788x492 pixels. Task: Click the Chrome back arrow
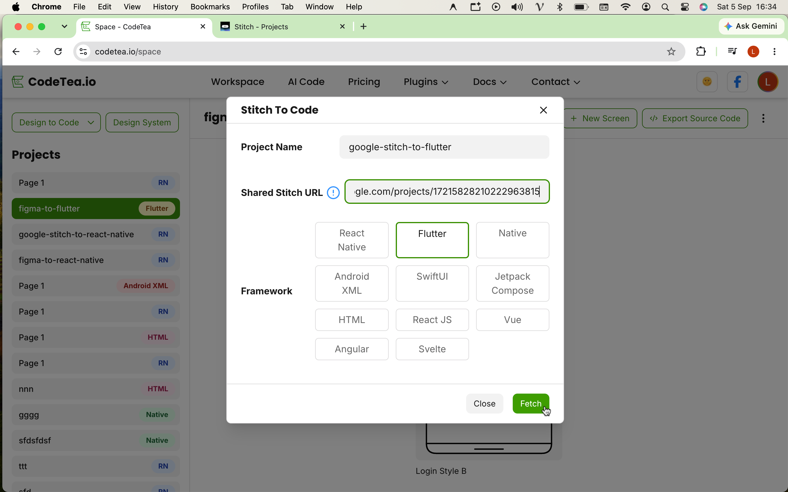tap(16, 52)
